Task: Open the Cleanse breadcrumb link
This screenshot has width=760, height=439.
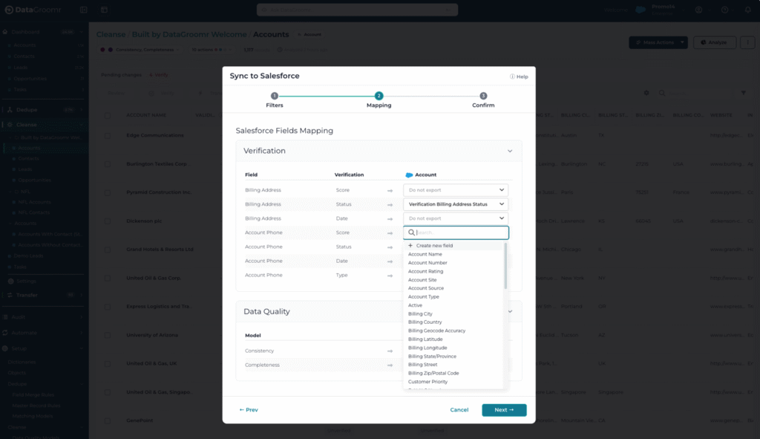Action: coord(111,34)
